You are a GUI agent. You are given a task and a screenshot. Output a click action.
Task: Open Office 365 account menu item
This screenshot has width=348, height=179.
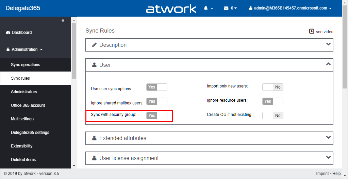click(x=36, y=105)
